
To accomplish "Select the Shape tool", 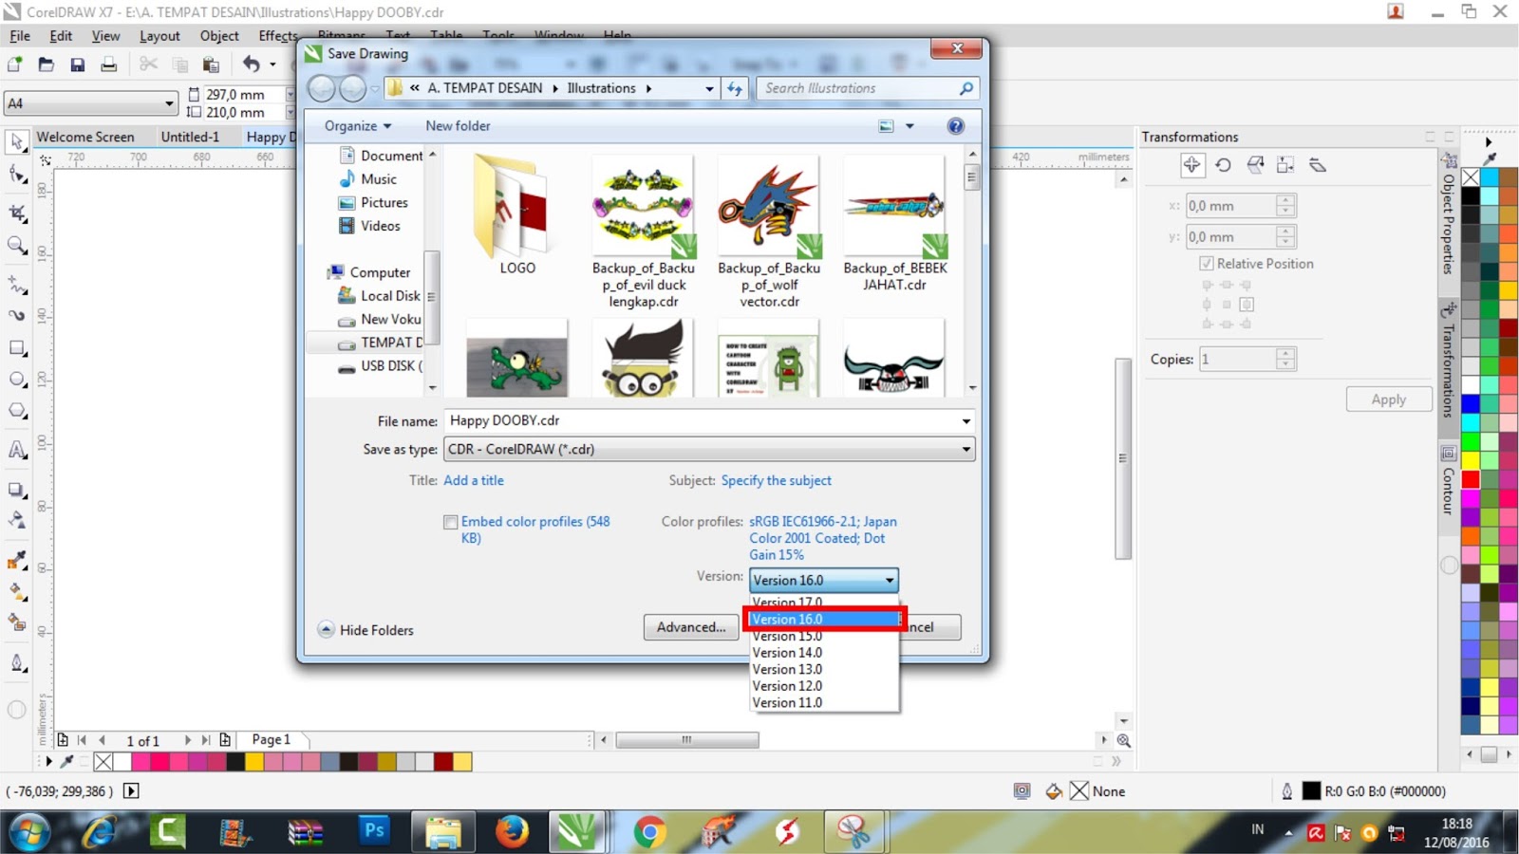I will [x=17, y=175].
